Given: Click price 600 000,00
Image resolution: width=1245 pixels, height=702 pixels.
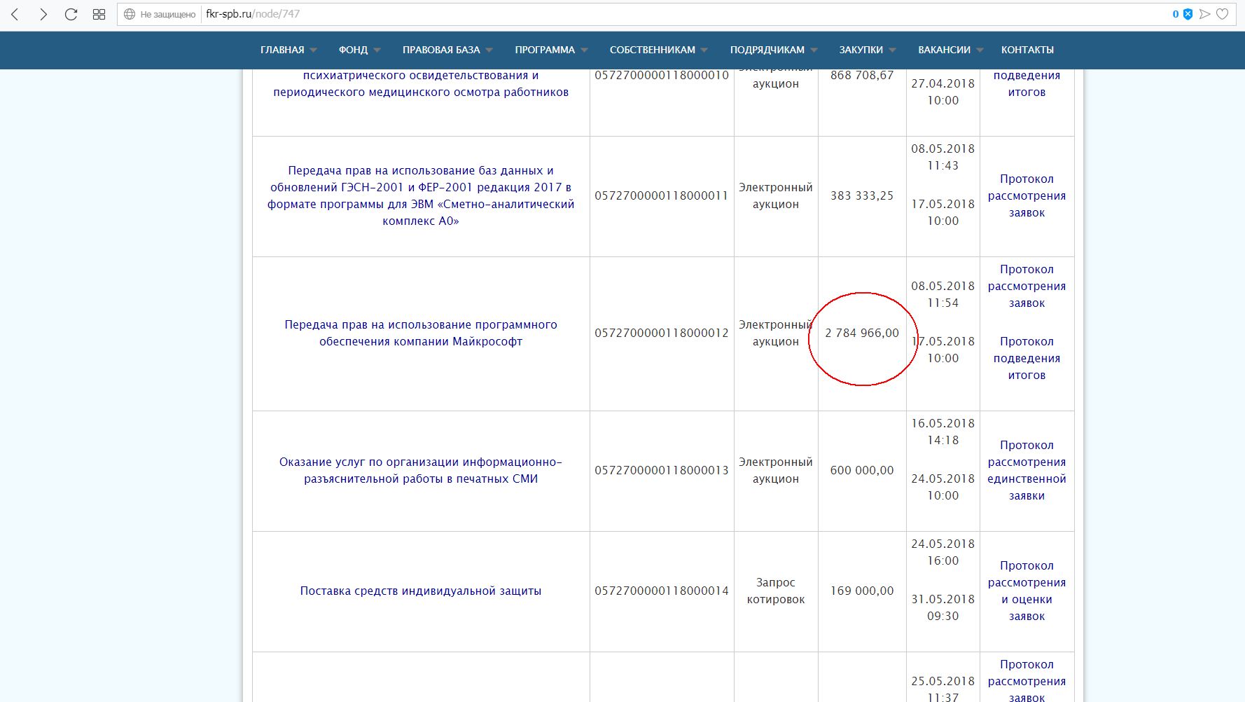Looking at the screenshot, I should [862, 470].
